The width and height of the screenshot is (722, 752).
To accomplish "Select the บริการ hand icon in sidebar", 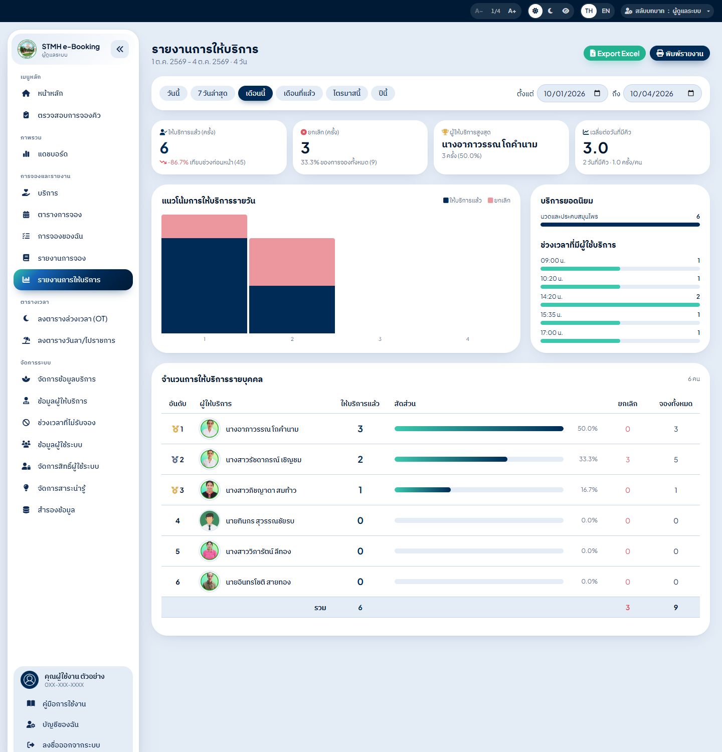I will (x=26, y=193).
